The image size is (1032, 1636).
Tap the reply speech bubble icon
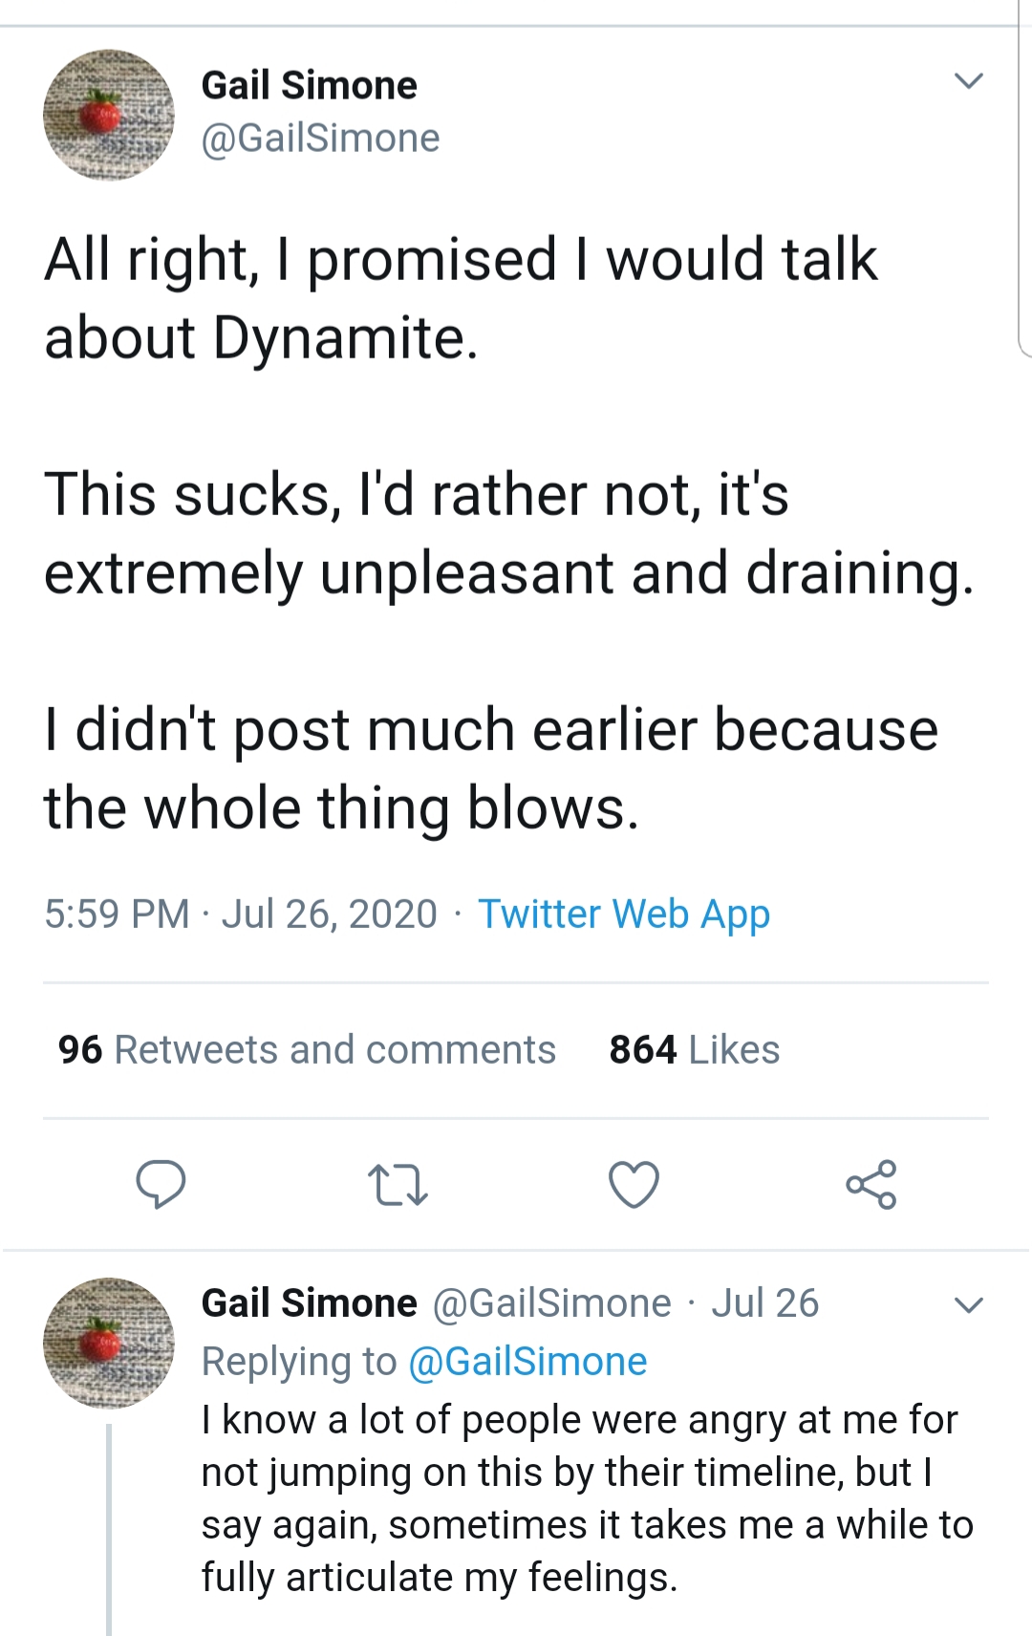161,1185
